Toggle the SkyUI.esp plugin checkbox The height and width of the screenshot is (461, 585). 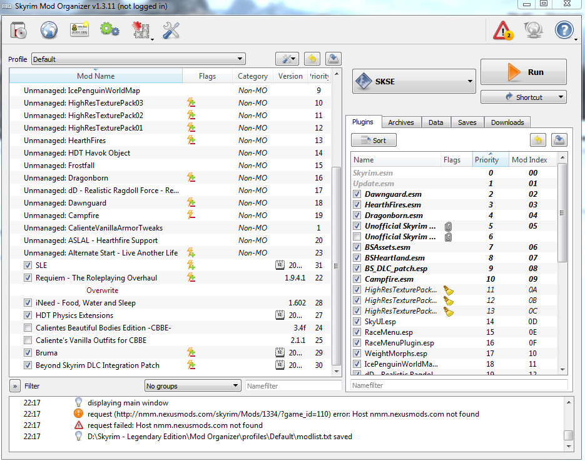[x=357, y=321]
